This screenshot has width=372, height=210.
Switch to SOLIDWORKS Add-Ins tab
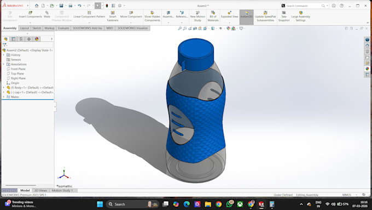(x=88, y=28)
